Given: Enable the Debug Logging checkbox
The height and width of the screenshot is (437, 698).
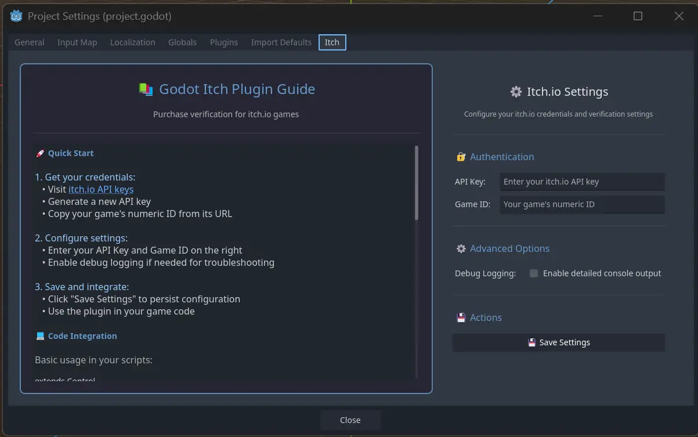Looking at the screenshot, I should tap(534, 273).
